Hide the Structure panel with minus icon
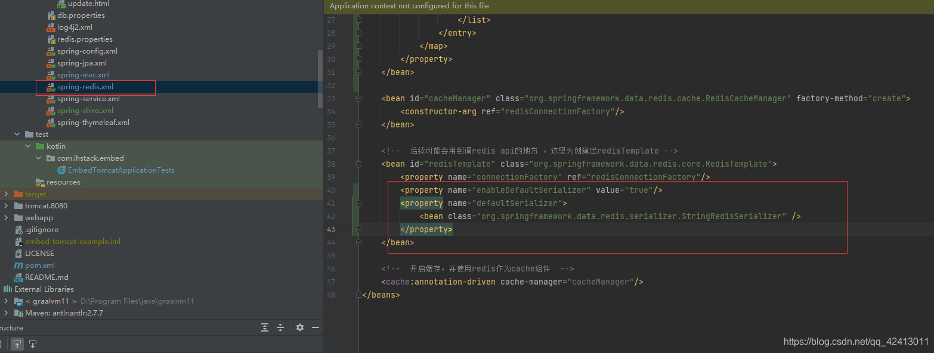Screen dimensions: 934x353 point(316,327)
